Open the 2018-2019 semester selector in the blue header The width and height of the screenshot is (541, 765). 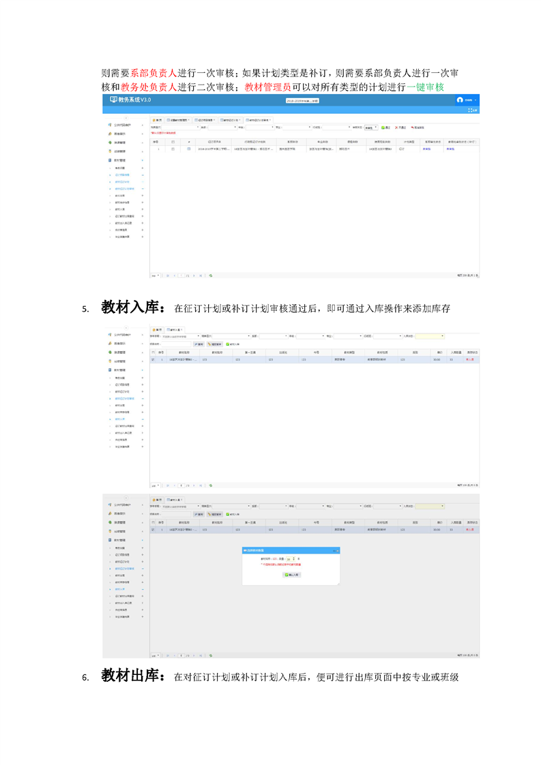[x=302, y=100]
